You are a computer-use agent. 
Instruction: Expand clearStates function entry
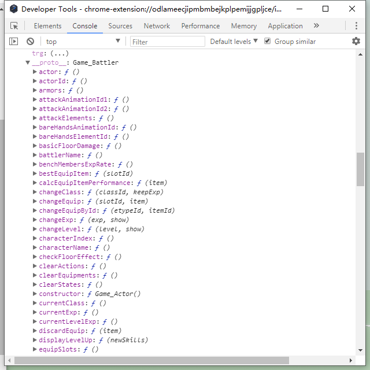point(35,284)
